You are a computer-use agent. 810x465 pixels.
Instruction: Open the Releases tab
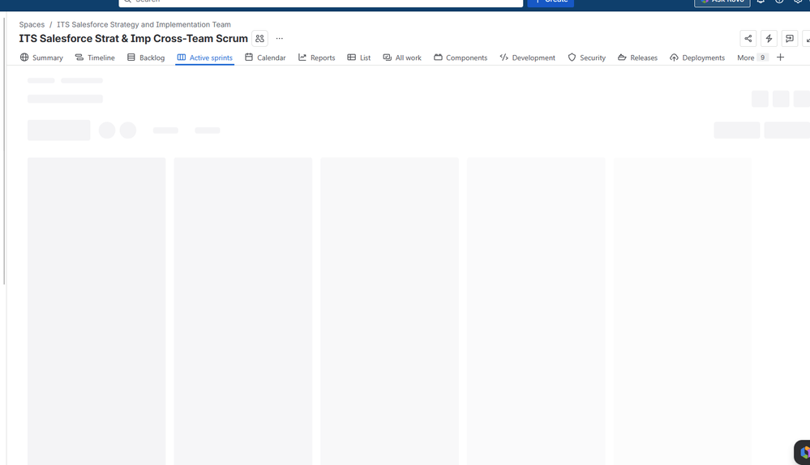637,58
